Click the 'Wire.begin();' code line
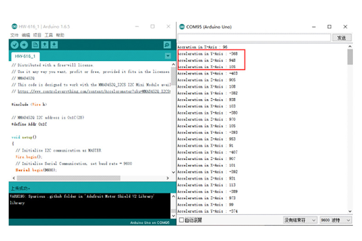Screen dimensions: 362x241 (x=29, y=157)
